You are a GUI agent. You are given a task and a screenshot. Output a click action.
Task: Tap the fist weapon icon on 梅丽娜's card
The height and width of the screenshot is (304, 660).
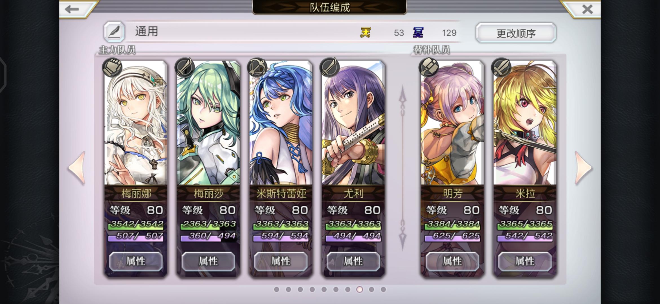click(x=112, y=68)
